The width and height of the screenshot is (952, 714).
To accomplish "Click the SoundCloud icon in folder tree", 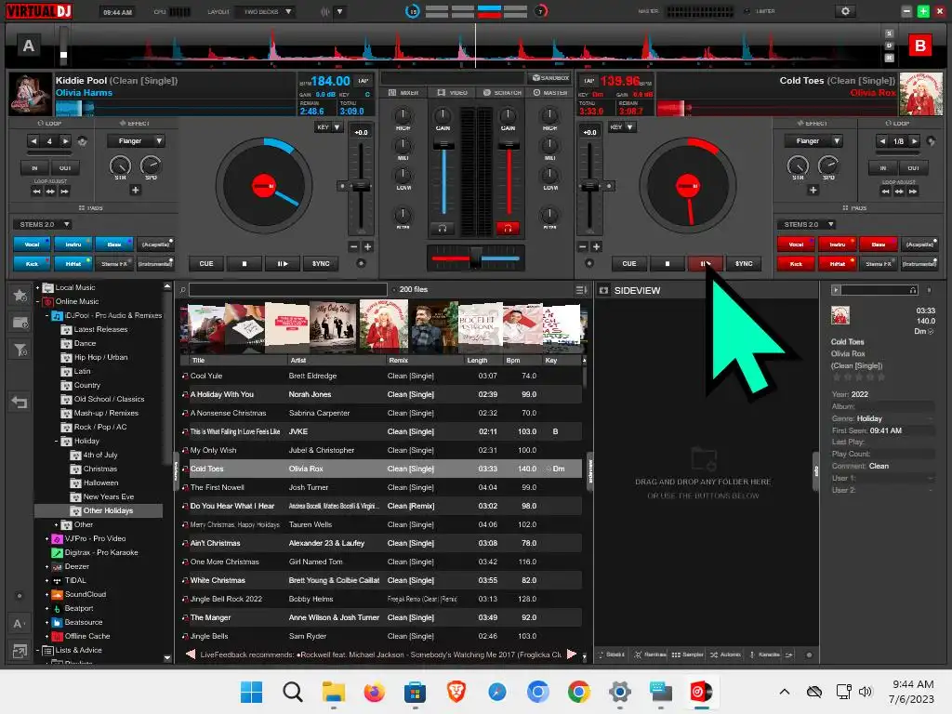I will [57, 594].
